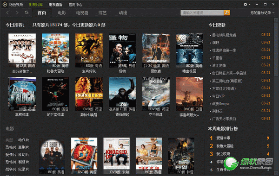Open rank 1 爱情中毒 in weekly chart
This screenshot has width=279, height=176.
click(223, 138)
